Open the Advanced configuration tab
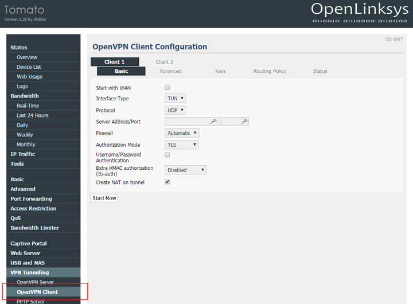The width and height of the screenshot is (413, 304). [x=170, y=71]
